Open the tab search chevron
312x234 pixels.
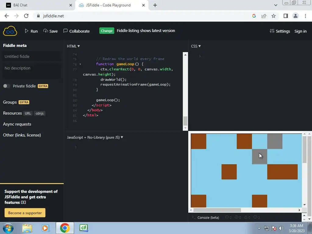275,5
